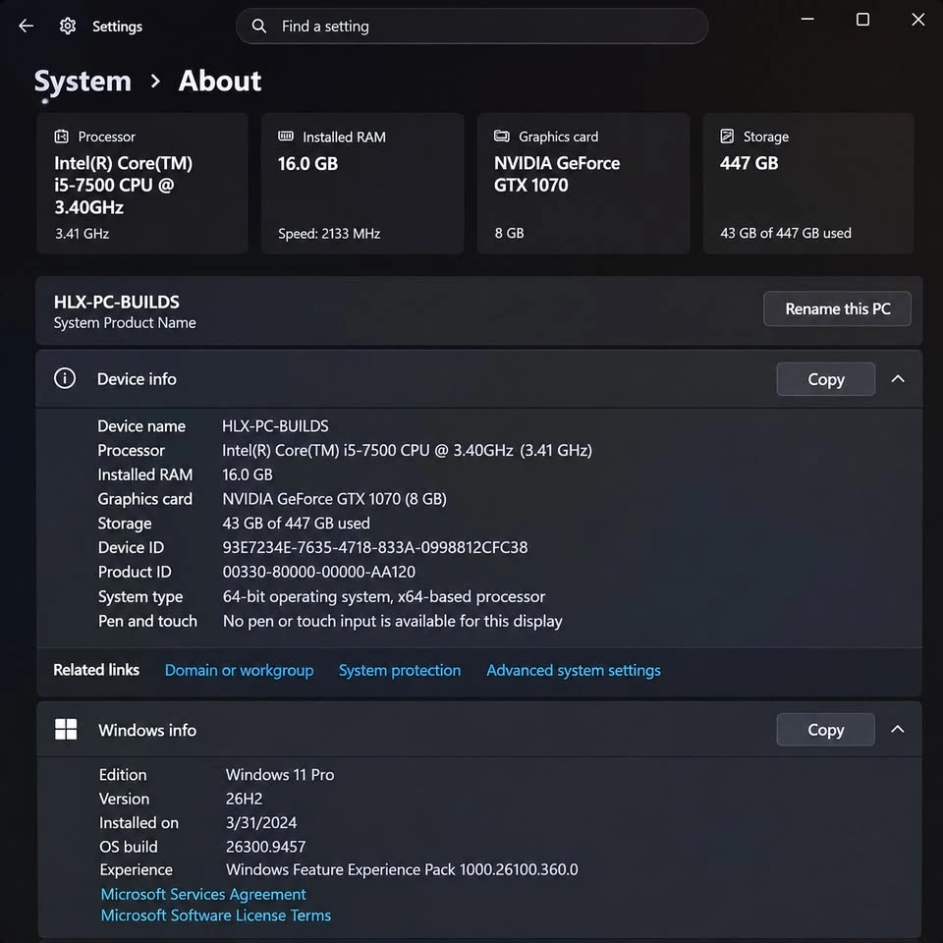Maximize the Settings window
The image size is (943, 943).
862,20
